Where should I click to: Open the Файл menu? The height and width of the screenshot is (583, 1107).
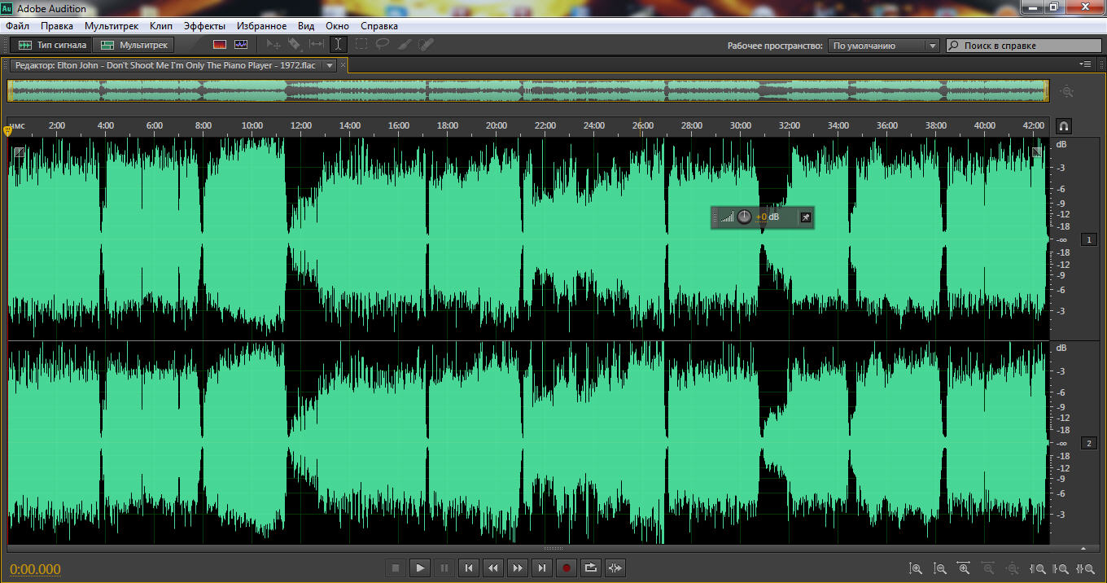(17, 26)
